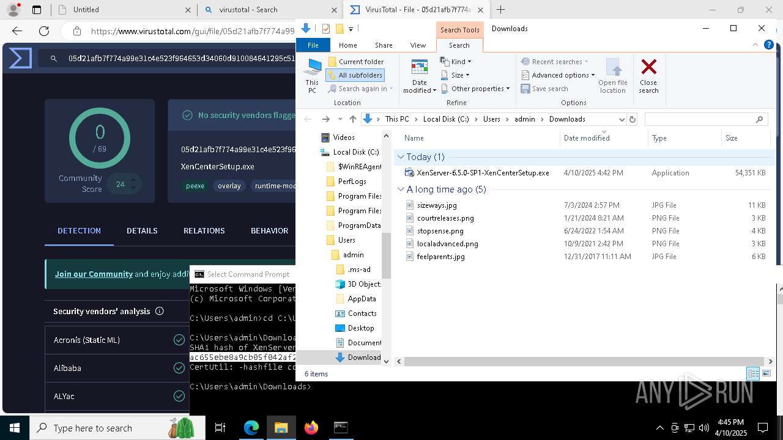Viewport: 783px width, 440px height.
Task: Collapse the A long time ago group
Action: pos(401,189)
